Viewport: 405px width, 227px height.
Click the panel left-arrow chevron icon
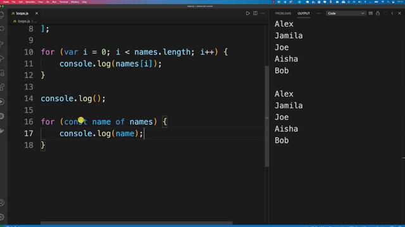click(392, 13)
